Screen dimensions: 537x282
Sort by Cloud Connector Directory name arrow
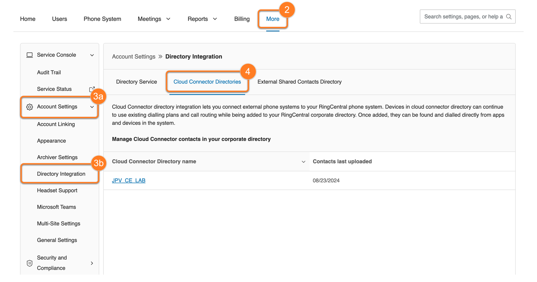point(303,162)
